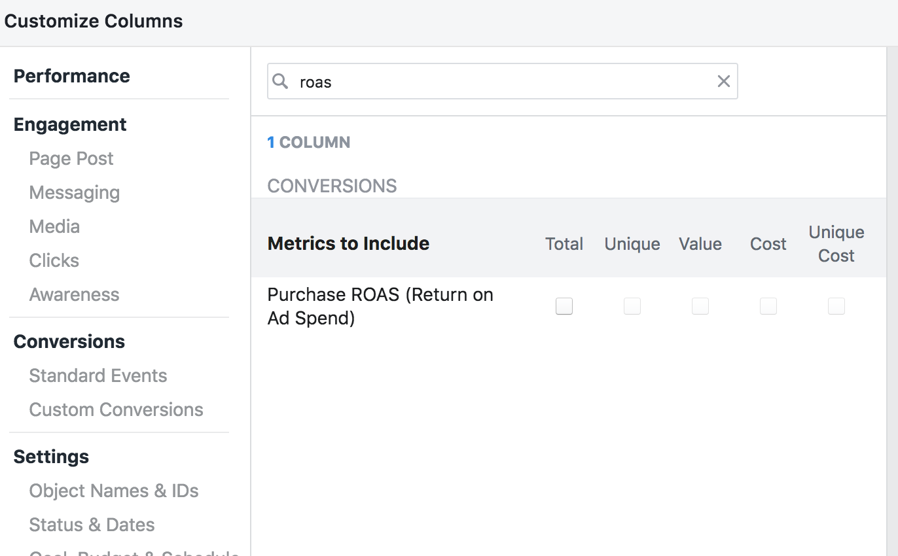The width and height of the screenshot is (898, 556).
Task: Select the Clicks subcategory
Action: click(54, 260)
